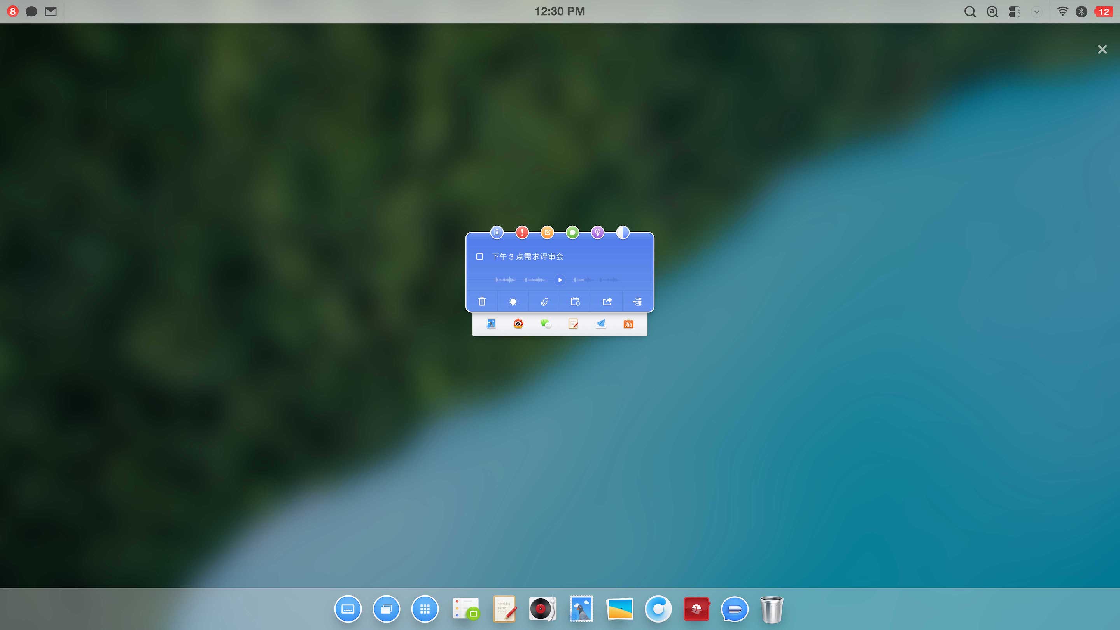Click the burst effect icon on note
The width and height of the screenshot is (1120, 630).
[x=513, y=301]
